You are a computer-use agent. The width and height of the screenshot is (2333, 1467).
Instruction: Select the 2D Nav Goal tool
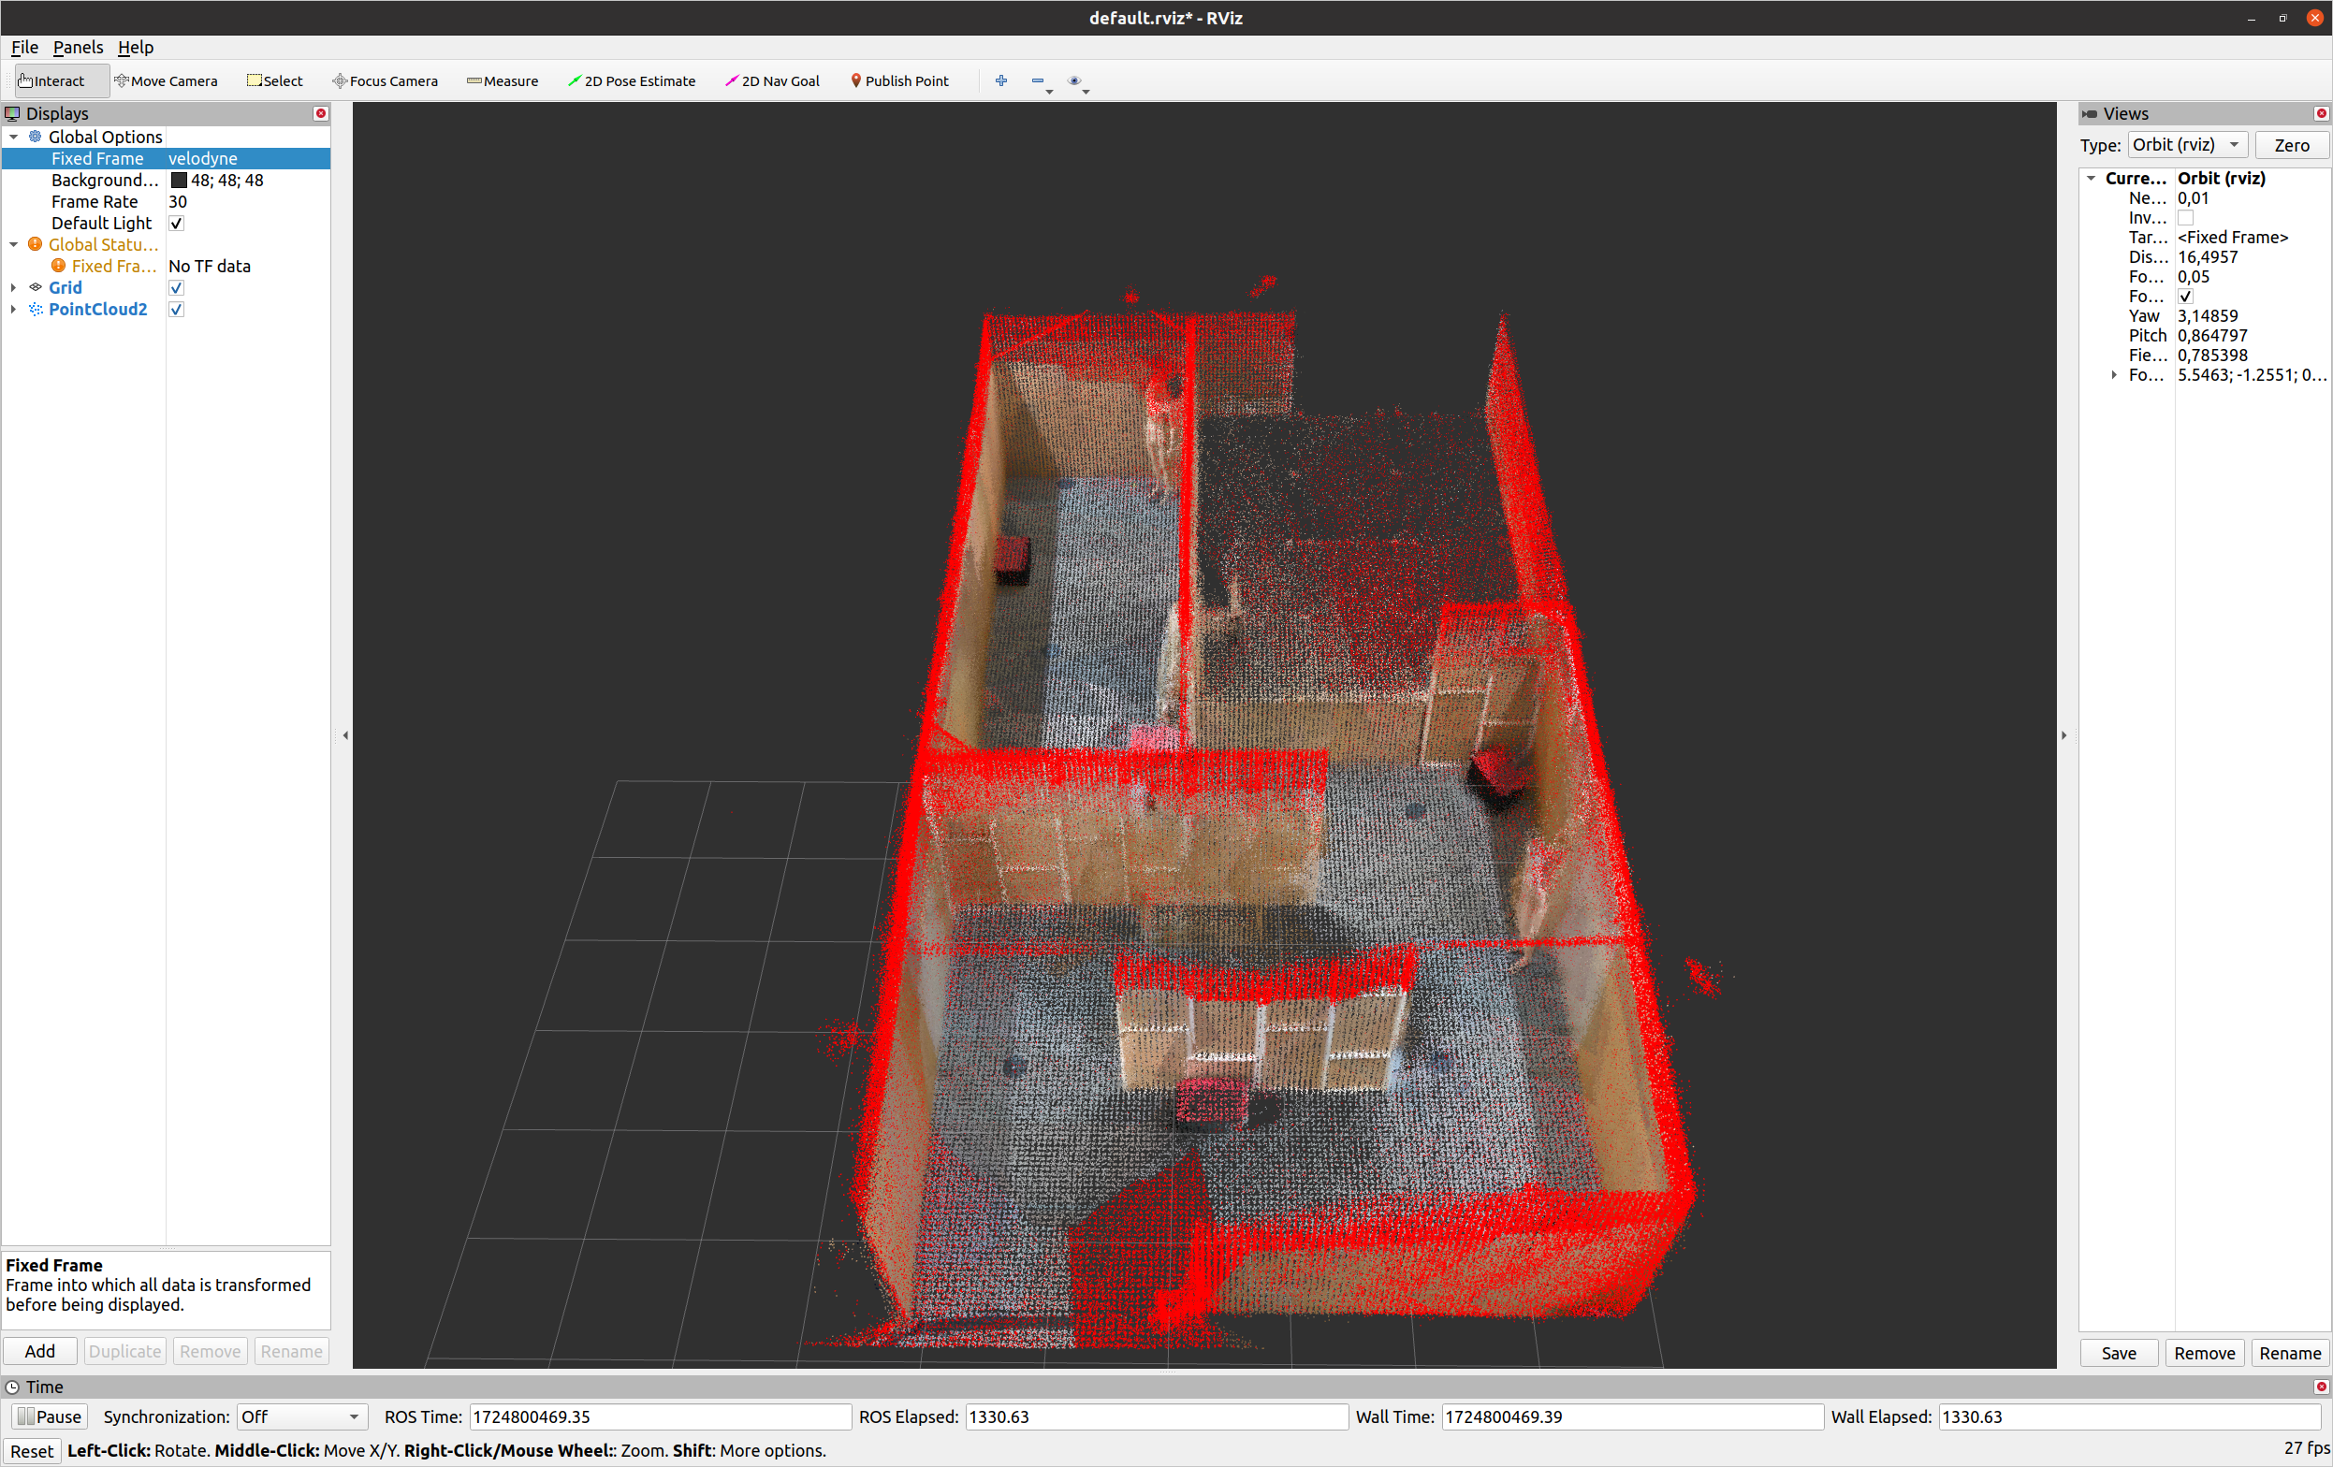click(x=772, y=81)
